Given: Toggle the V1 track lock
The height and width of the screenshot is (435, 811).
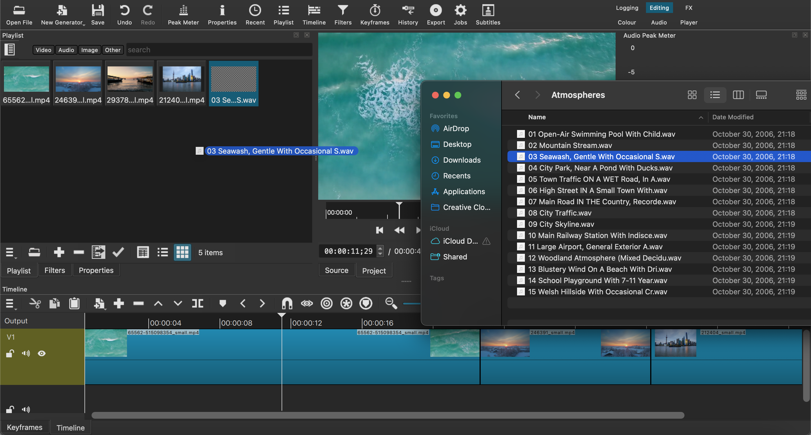Looking at the screenshot, I should 10,353.
